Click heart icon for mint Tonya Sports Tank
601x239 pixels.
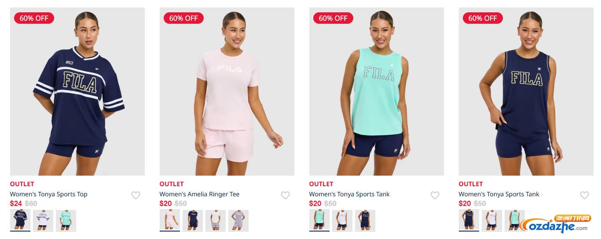click(x=435, y=195)
